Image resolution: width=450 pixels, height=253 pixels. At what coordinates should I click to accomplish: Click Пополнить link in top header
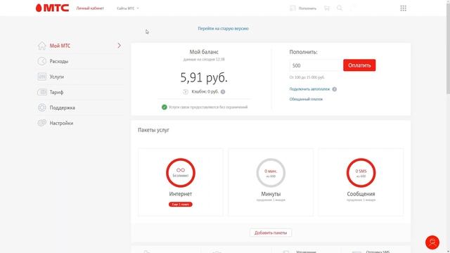307,8
